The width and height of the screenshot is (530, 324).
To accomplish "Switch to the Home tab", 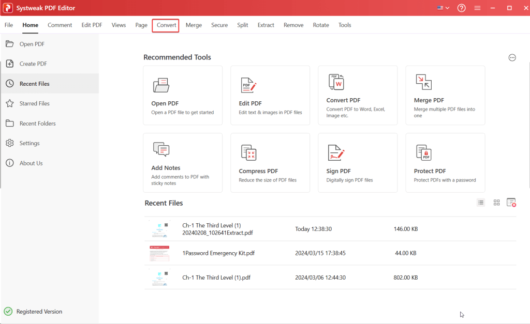I will (x=31, y=25).
